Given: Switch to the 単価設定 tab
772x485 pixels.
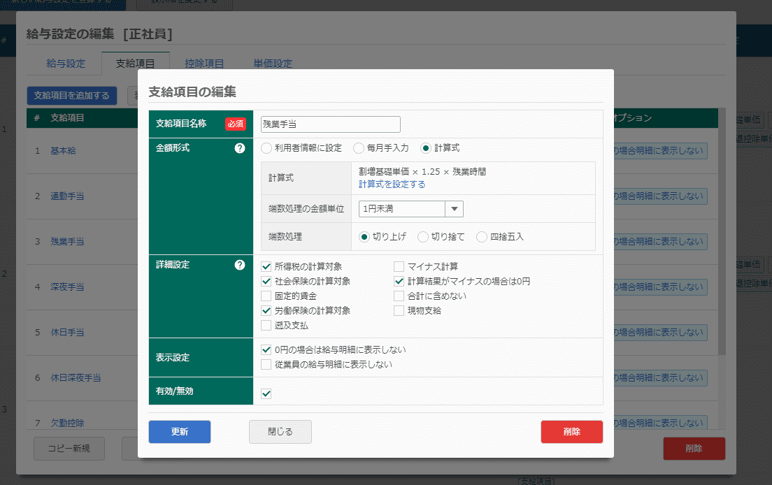Looking at the screenshot, I should (x=273, y=64).
